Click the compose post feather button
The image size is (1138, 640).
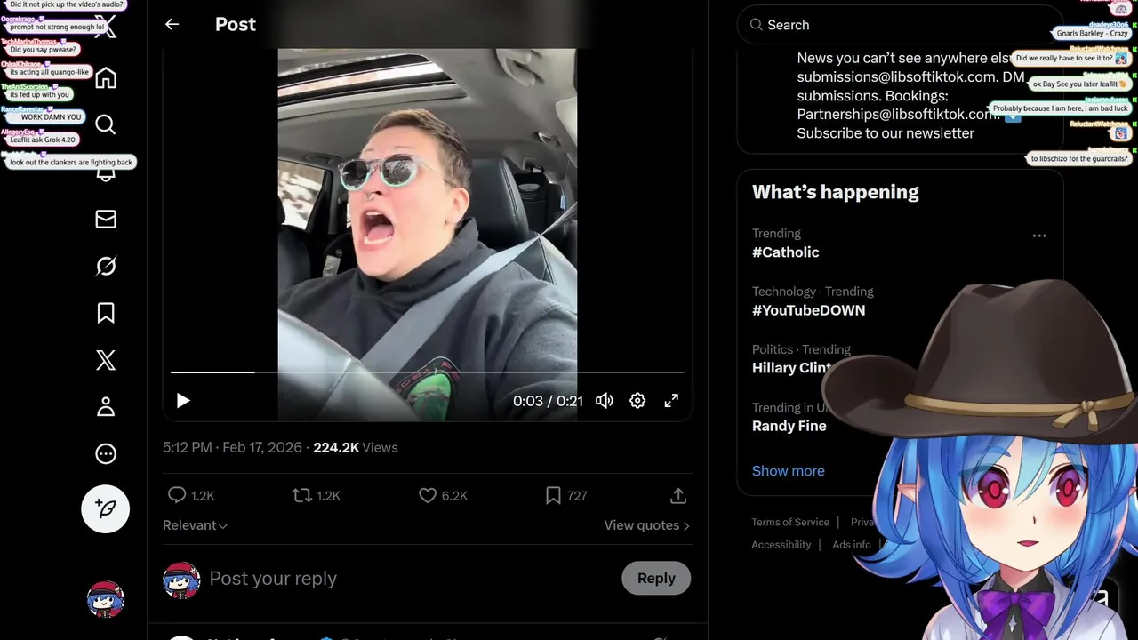click(x=106, y=508)
